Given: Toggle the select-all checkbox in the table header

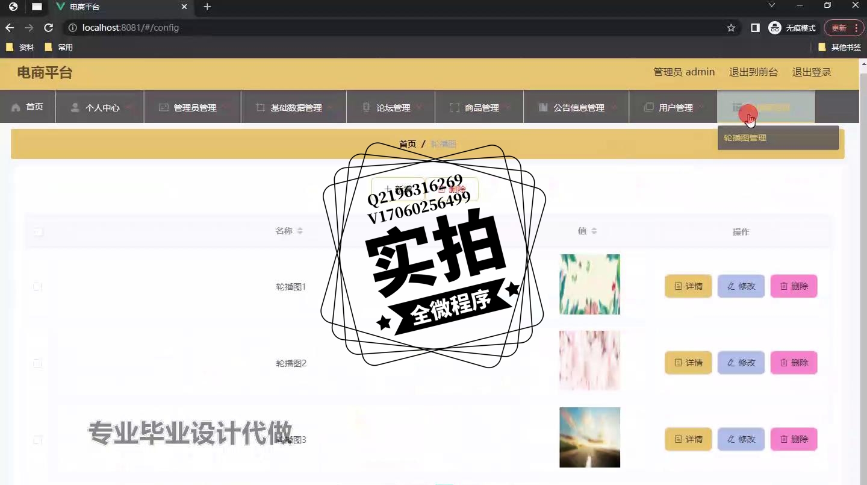Looking at the screenshot, I should (39, 232).
